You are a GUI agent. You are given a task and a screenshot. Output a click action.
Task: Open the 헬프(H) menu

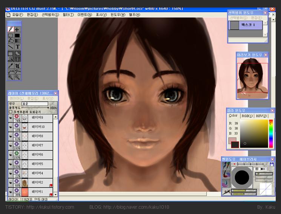coord(134,15)
